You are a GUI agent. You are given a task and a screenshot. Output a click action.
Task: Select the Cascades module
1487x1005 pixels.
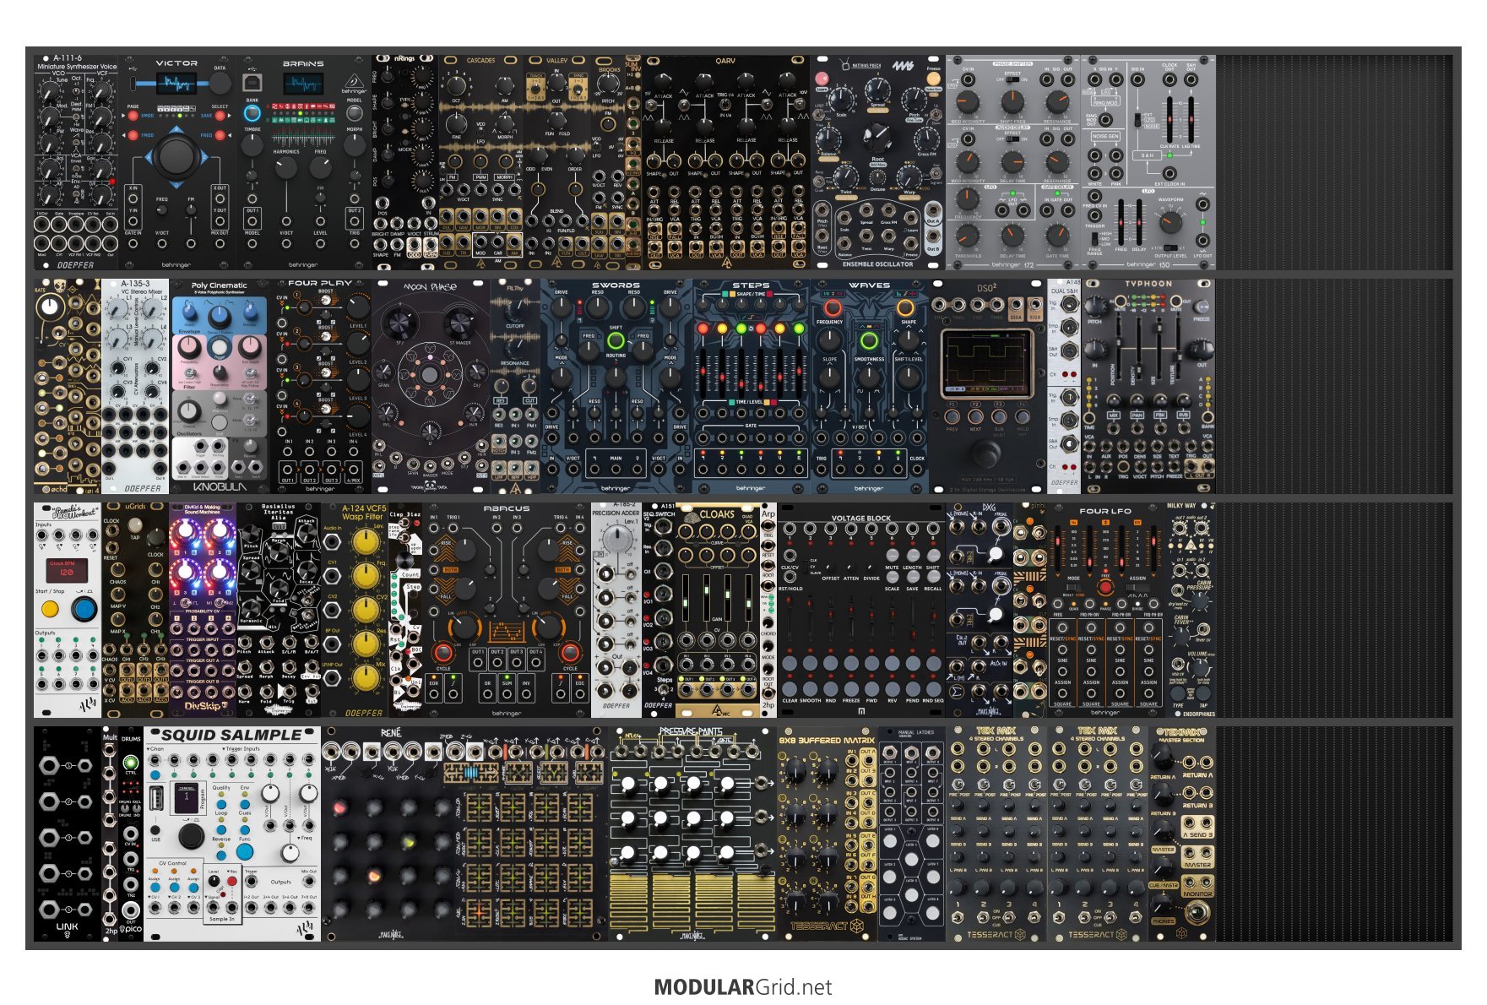click(x=481, y=162)
